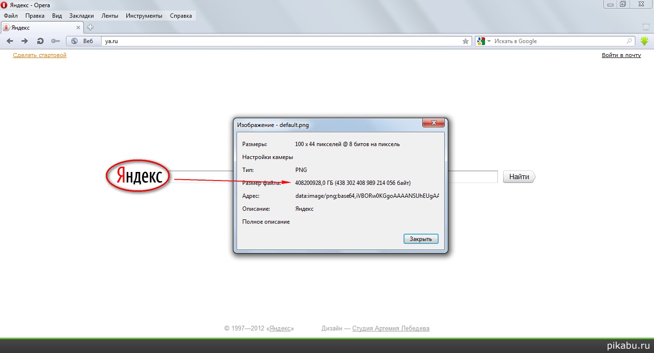The image size is (654, 353).
Task: Click the PNG type value
Action: point(301,170)
